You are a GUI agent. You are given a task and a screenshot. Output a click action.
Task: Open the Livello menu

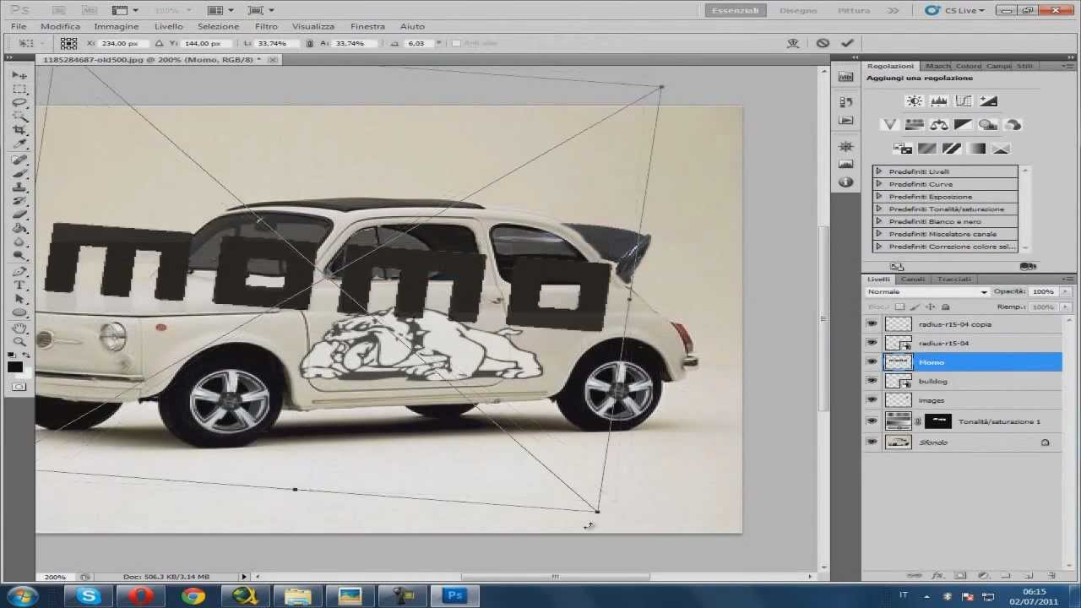168,26
